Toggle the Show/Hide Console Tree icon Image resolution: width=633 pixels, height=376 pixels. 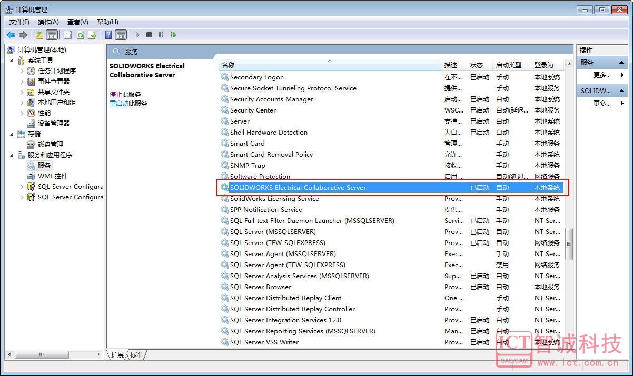pyautogui.click(x=52, y=35)
